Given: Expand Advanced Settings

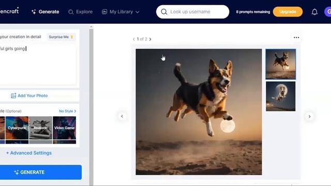Looking at the screenshot, I should click(29, 153).
